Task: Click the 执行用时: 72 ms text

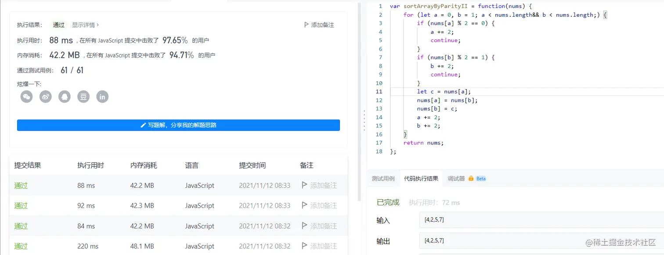Action: click(434, 203)
